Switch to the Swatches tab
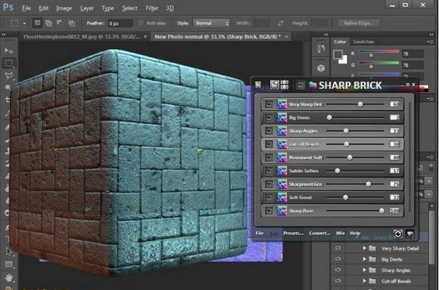This screenshot has width=439, height=290. (364, 42)
